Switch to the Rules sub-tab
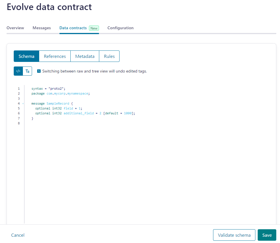This screenshot has width=280, height=243. click(109, 56)
